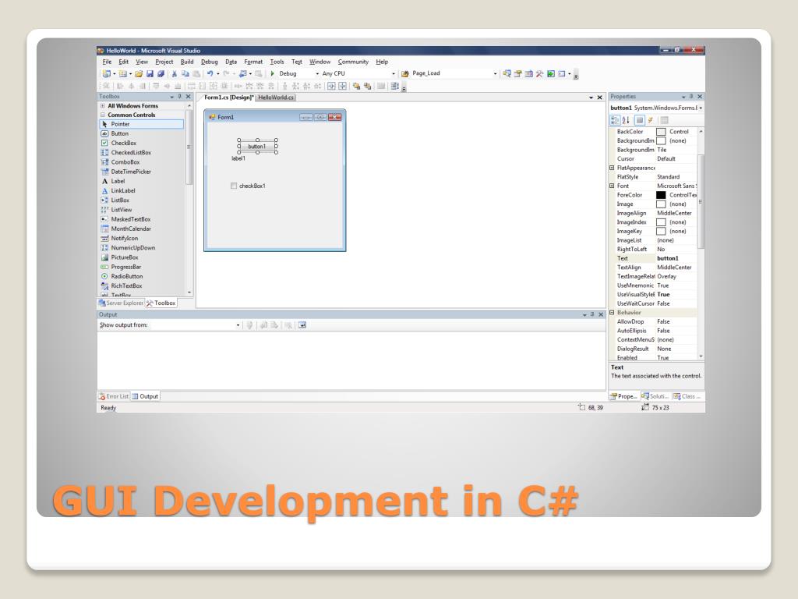Image resolution: width=798 pixels, height=599 pixels.
Task: Click the Center Horizontally layout icon
Action: (331, 86)
